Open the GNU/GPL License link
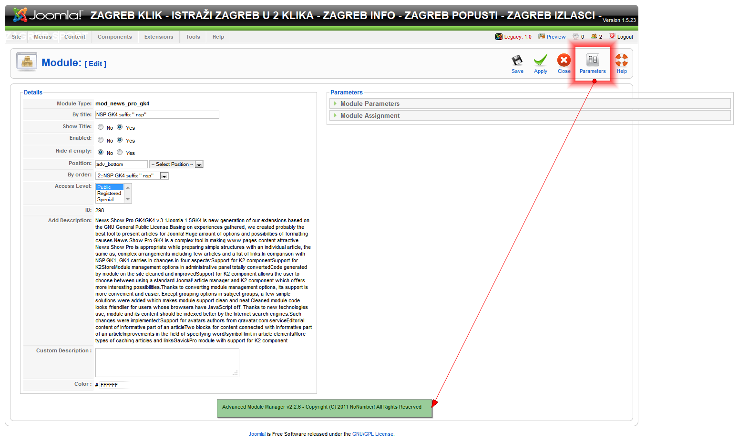738x442 pixels. (373, 434)
